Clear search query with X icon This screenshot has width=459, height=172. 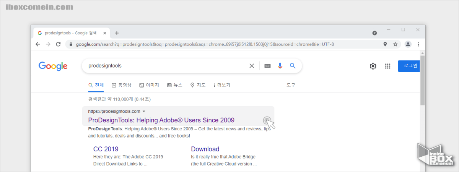pos(252,66)
